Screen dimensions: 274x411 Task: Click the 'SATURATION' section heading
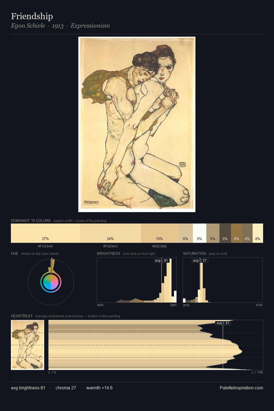point(195,253)
